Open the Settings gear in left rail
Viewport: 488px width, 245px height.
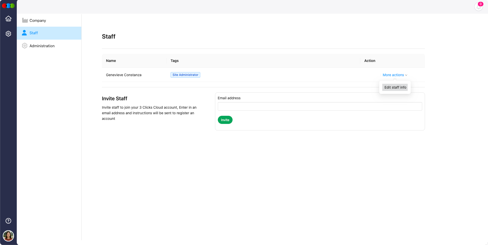coord(8,34)
